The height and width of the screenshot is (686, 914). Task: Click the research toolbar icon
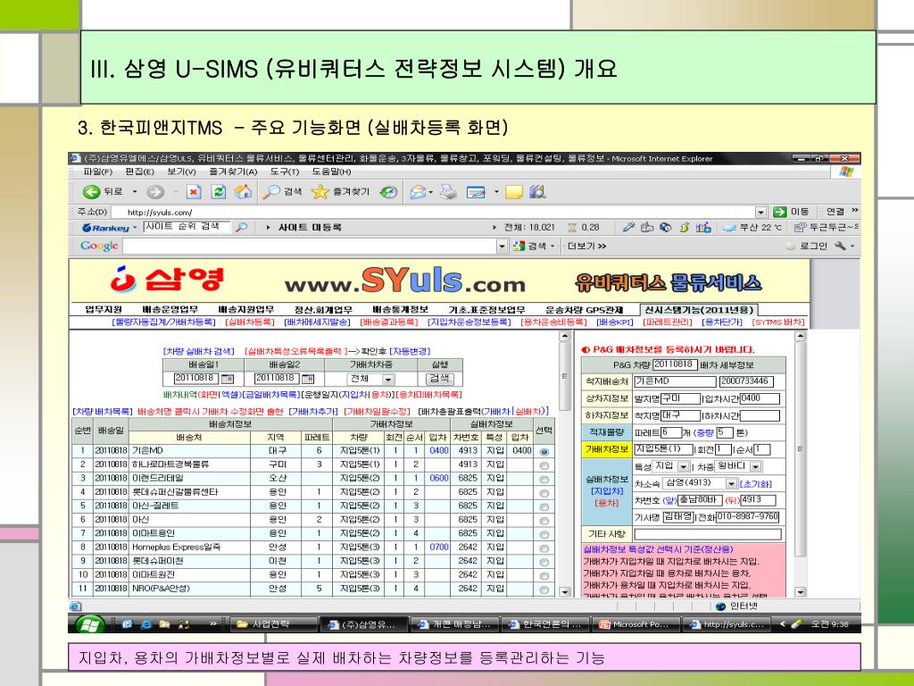[x=537, y=192]
